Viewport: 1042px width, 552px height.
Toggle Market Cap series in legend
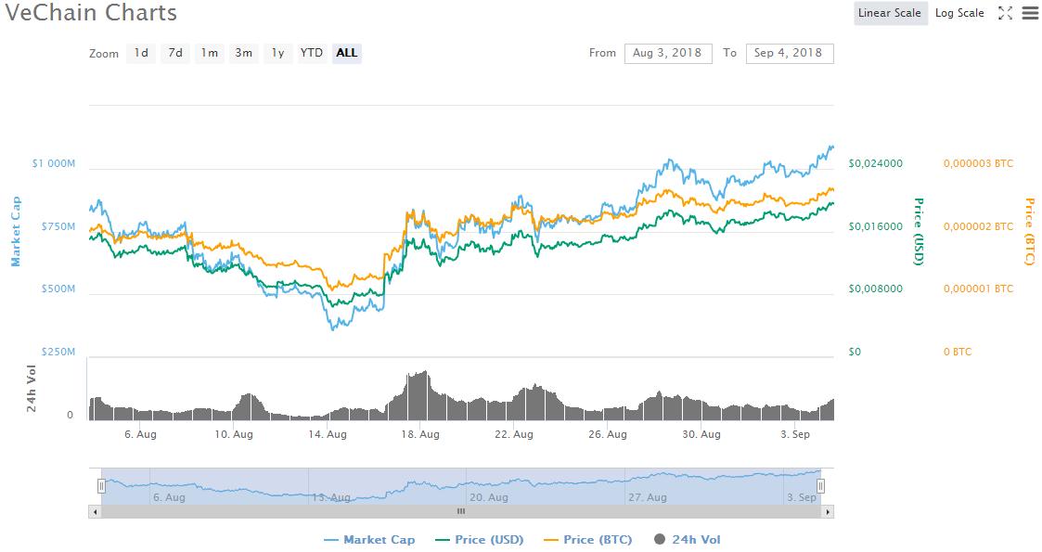coord(369,539)
